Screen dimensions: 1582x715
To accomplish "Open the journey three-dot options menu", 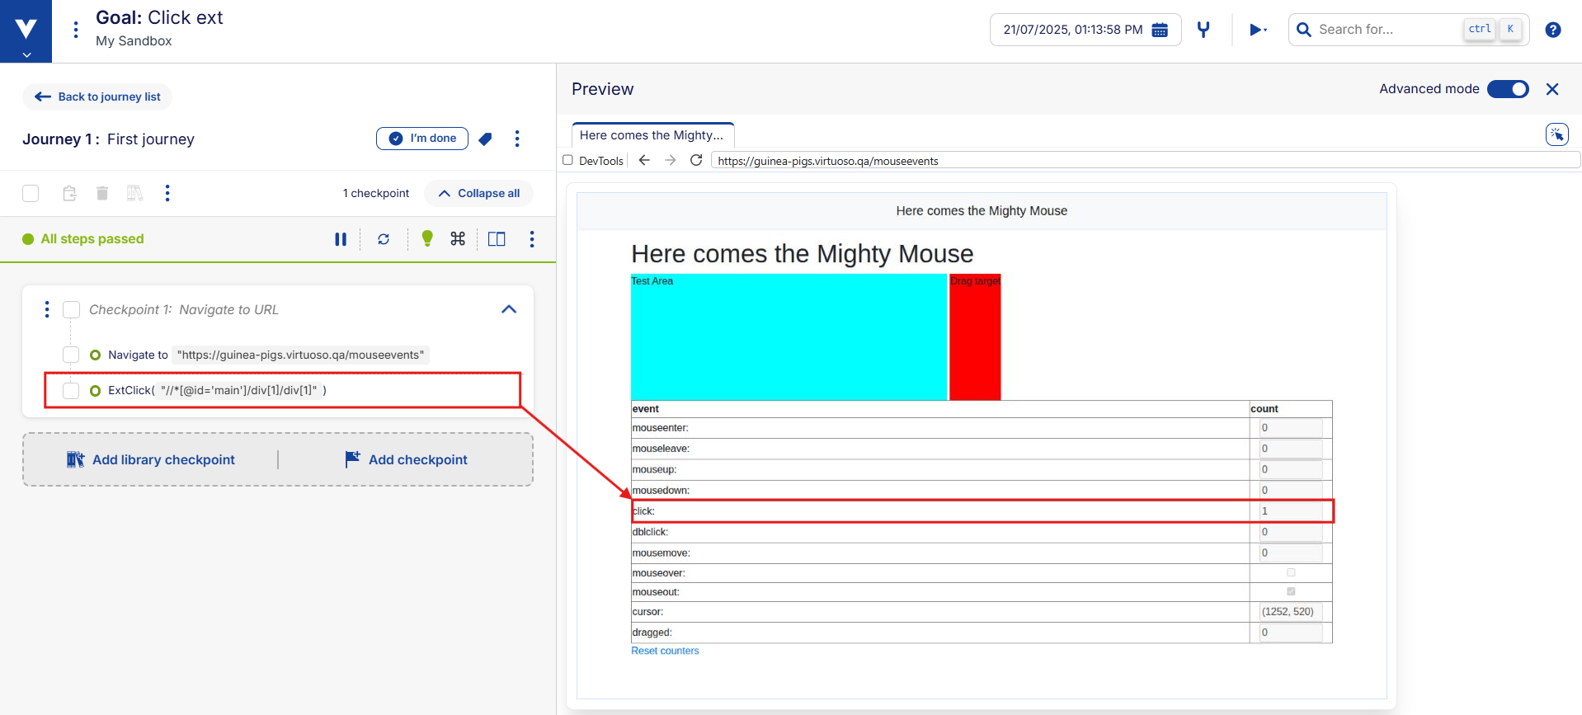I will point(517,139).
